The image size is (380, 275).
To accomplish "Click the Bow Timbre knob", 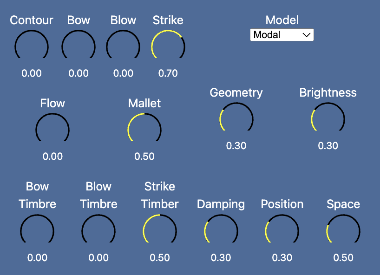I will click(x=37, y=229).
